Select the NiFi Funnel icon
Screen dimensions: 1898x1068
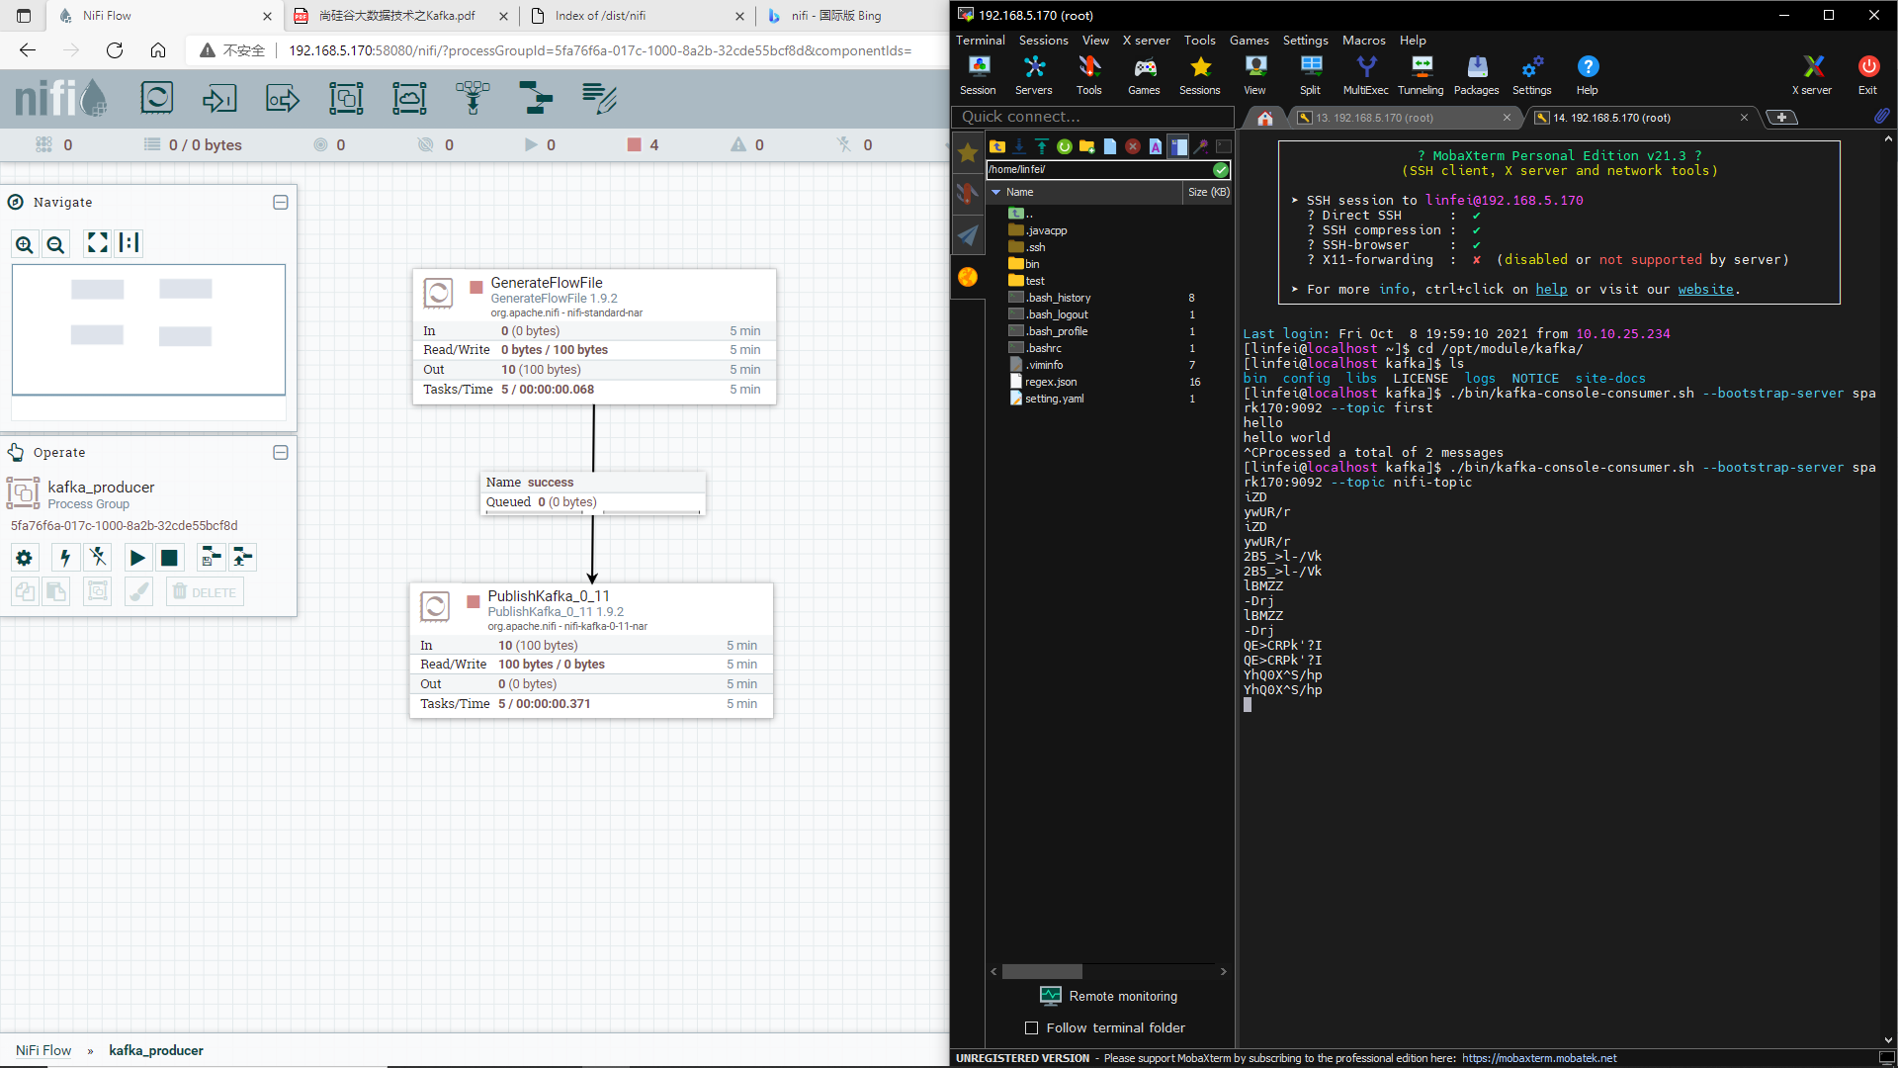[473, 98]
